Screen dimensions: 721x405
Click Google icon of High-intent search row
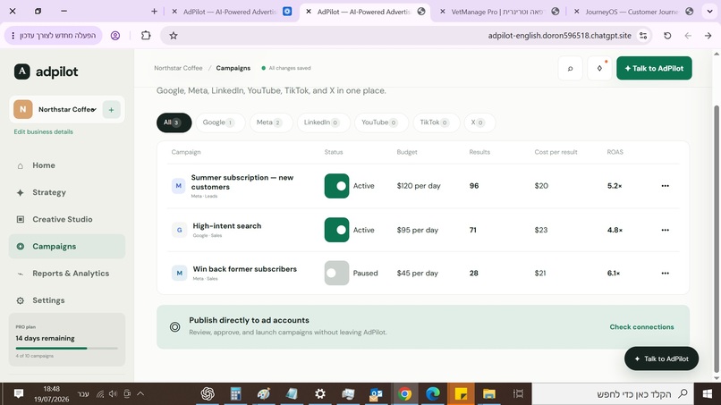pos(179,230)
